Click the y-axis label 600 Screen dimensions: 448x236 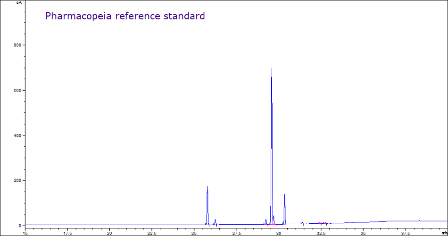17,91
